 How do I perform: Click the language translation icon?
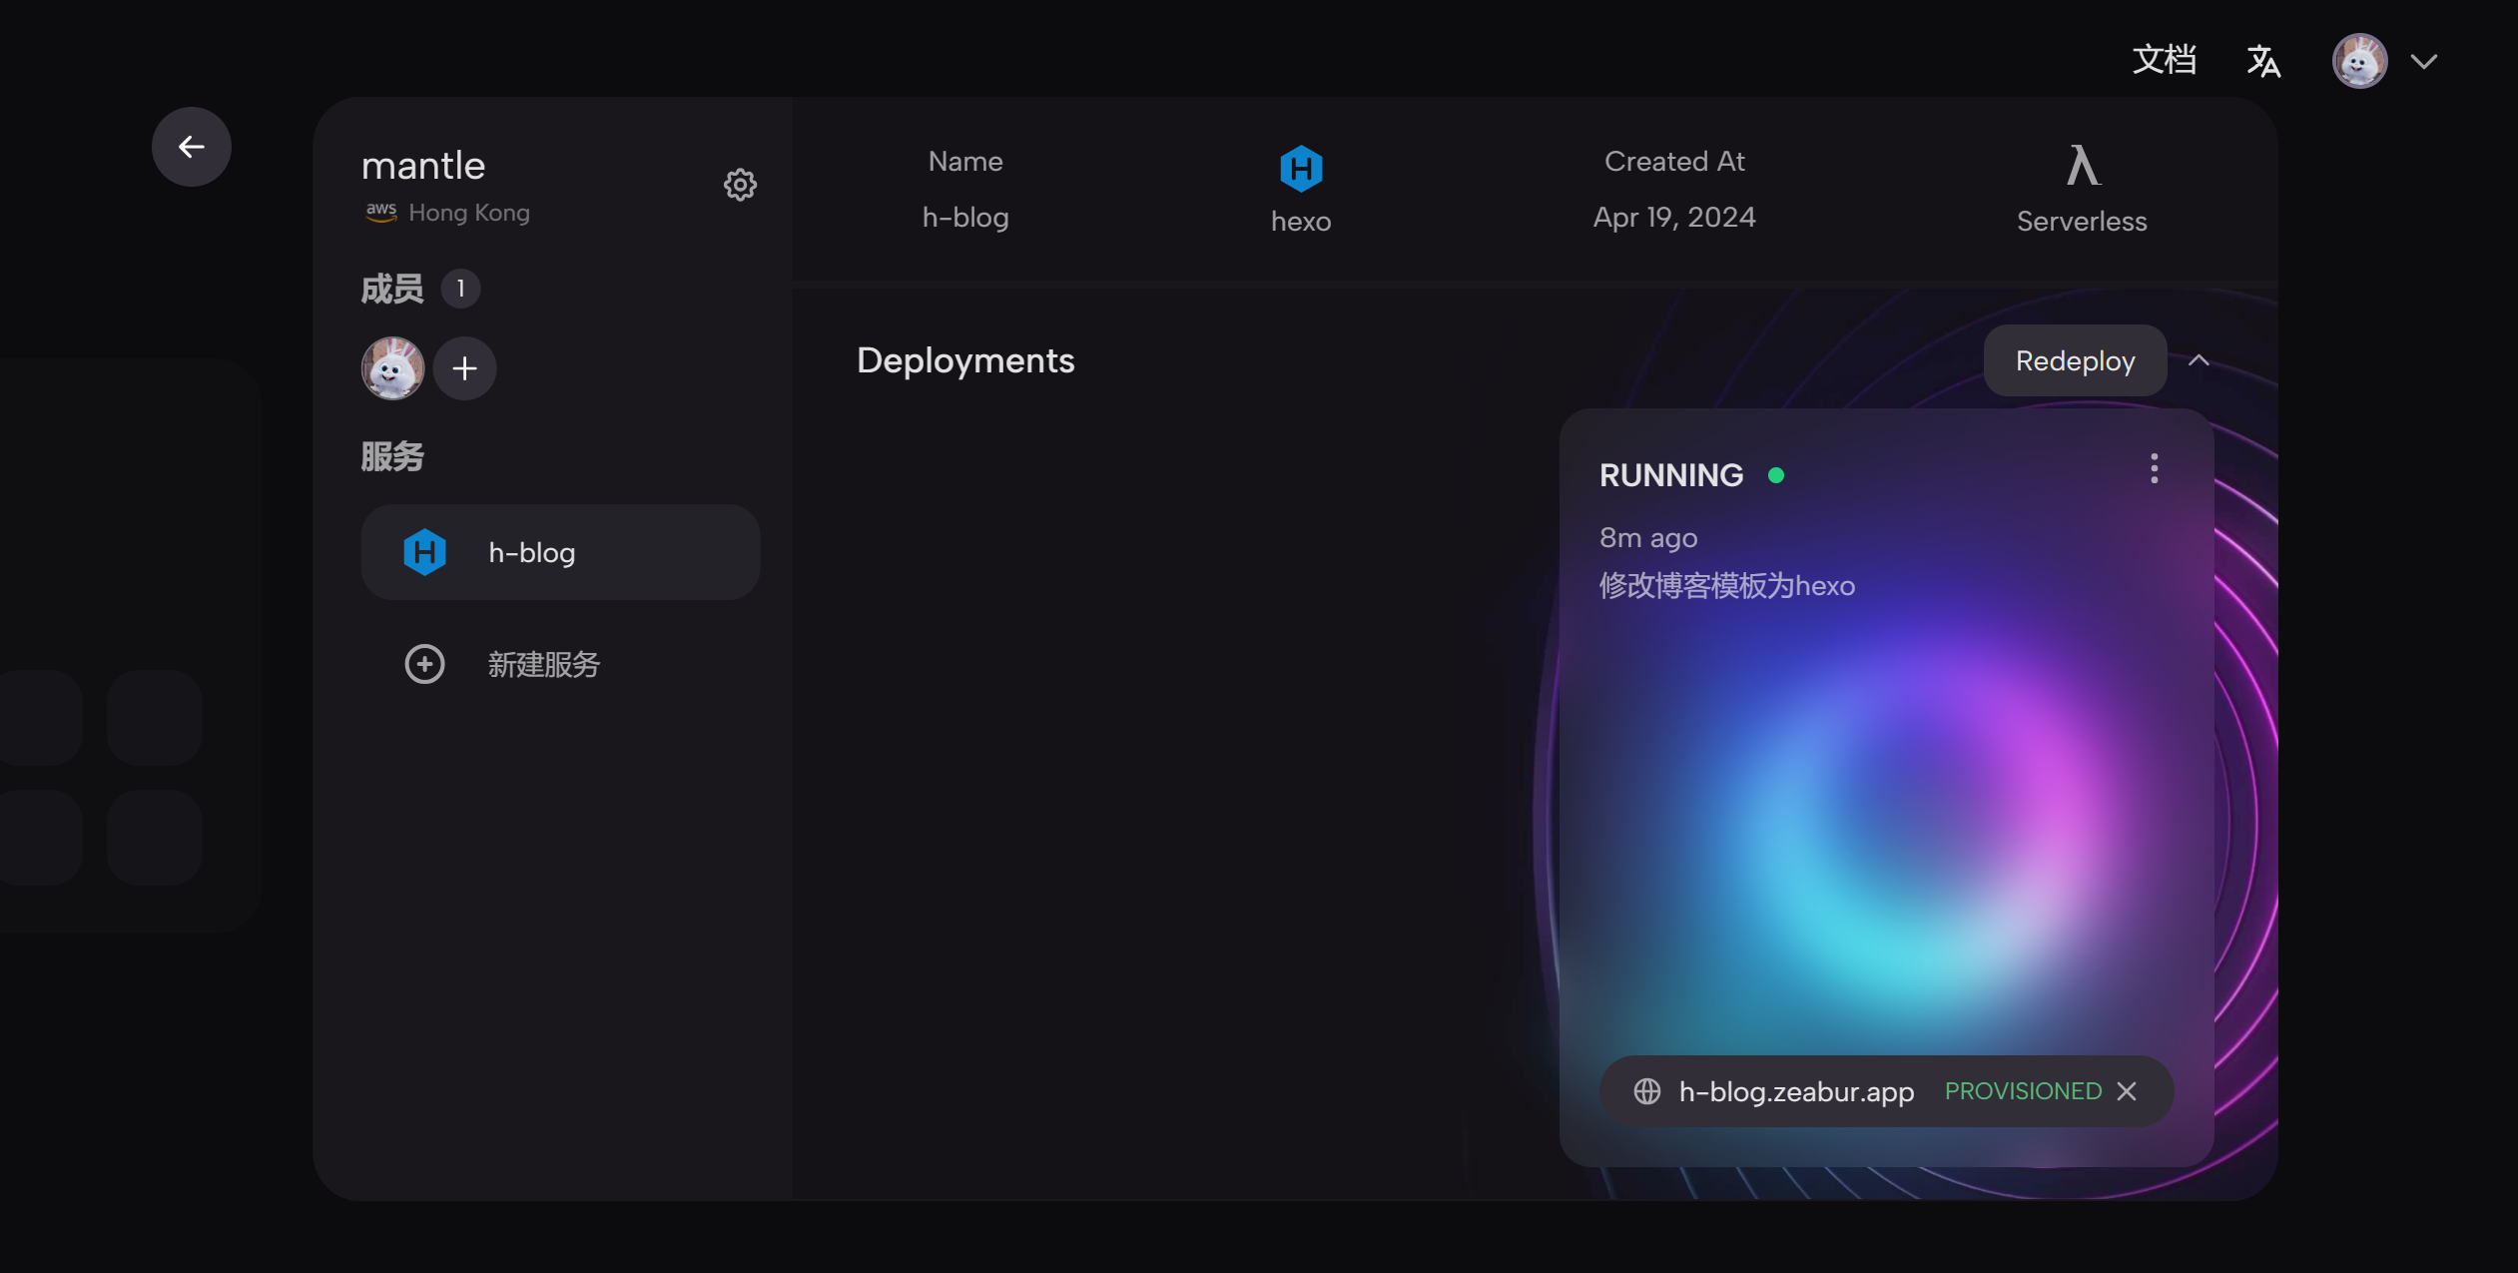click(2263, 61)
